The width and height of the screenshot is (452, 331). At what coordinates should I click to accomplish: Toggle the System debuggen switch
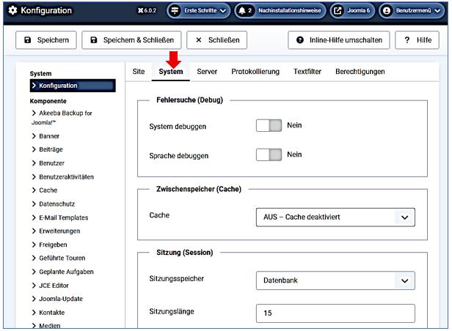[x=269, y=126]
